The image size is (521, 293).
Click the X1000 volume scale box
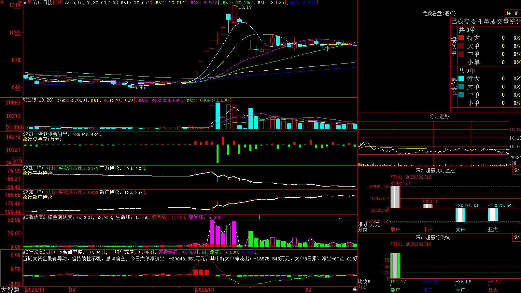click(x=14, y=127)
